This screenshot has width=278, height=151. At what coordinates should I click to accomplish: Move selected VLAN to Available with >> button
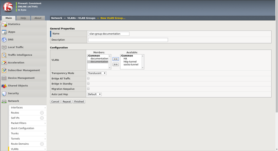(x=116, y=64)
